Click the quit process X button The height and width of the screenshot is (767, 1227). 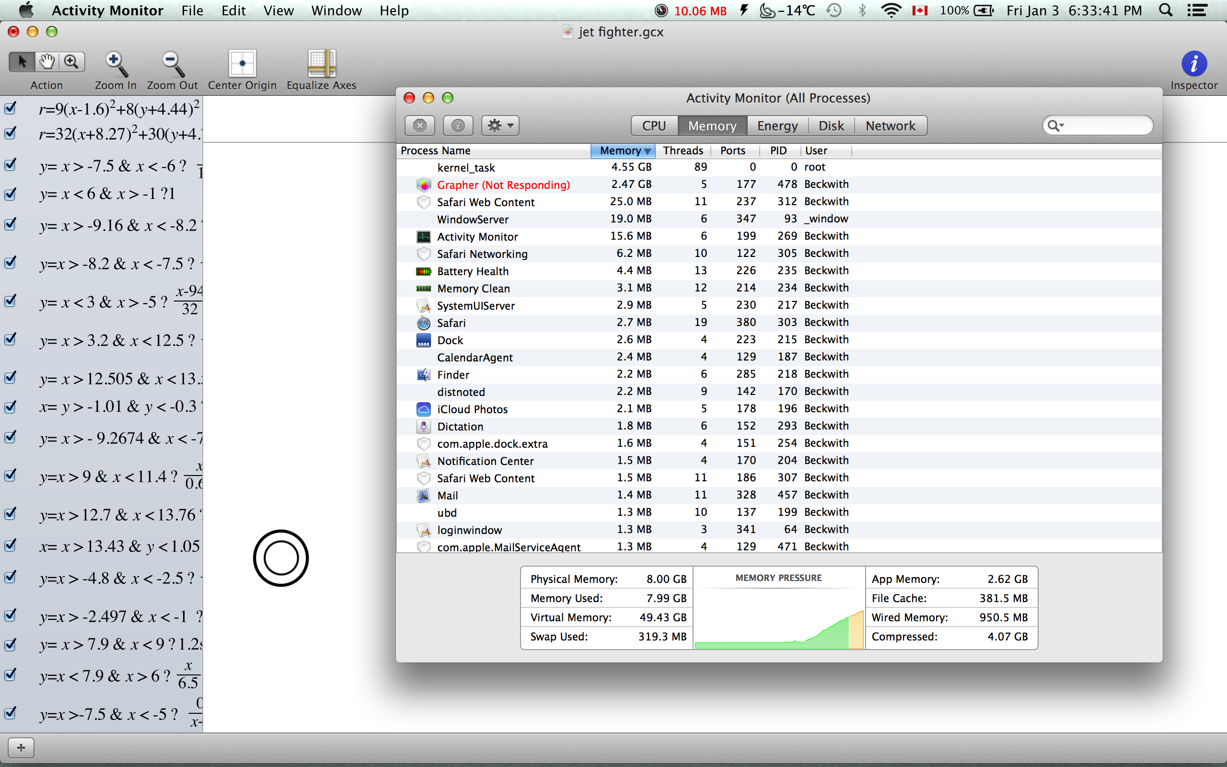(420, 125)
